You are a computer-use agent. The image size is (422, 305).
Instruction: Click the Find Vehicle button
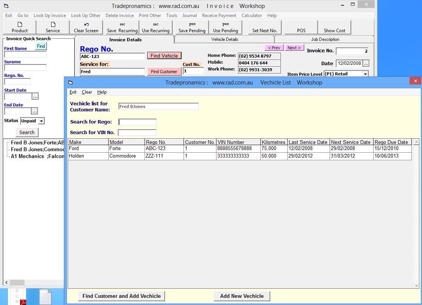point(164,55)
